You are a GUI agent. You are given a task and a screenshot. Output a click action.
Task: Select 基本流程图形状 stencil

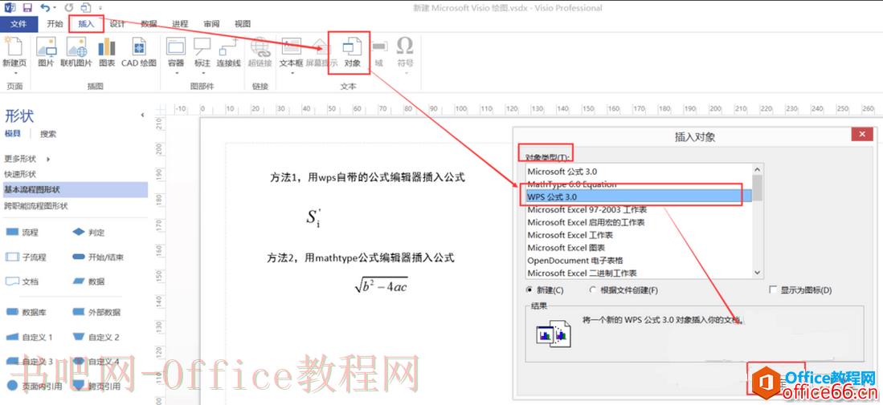(75, 189)
